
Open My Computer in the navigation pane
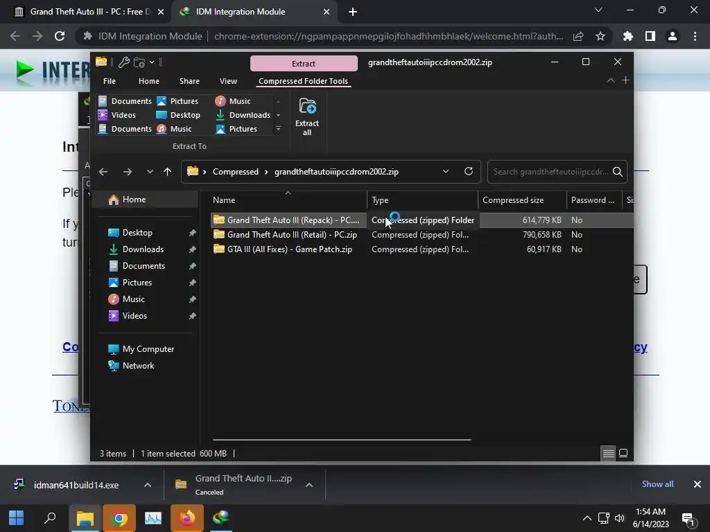click(148, 349)
